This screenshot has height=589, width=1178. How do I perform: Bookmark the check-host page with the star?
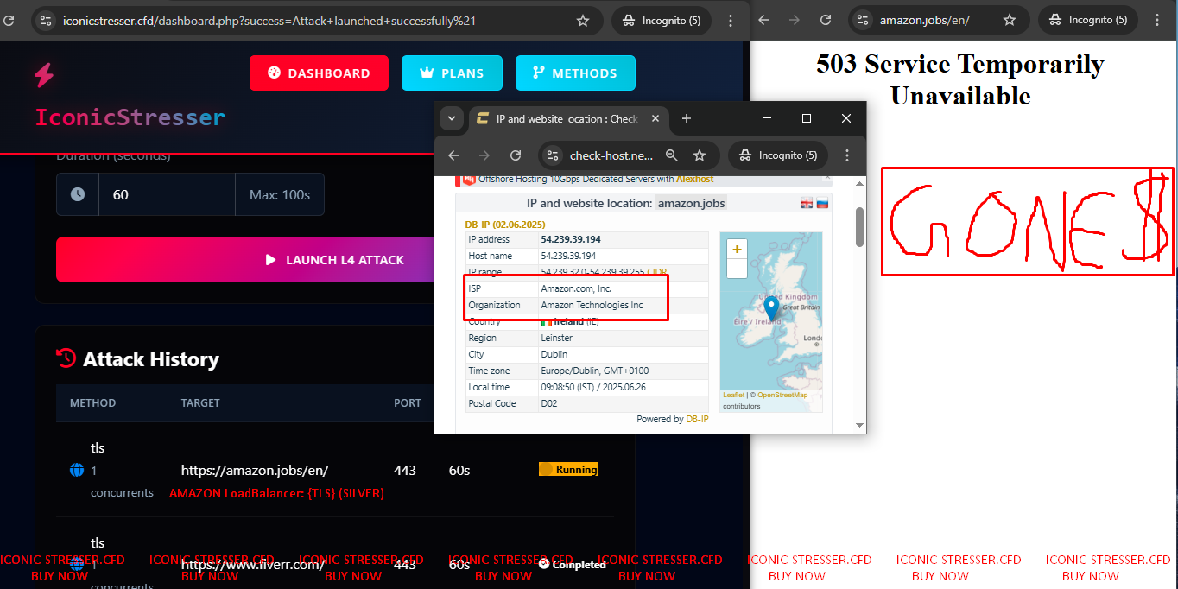click(700, 155)
